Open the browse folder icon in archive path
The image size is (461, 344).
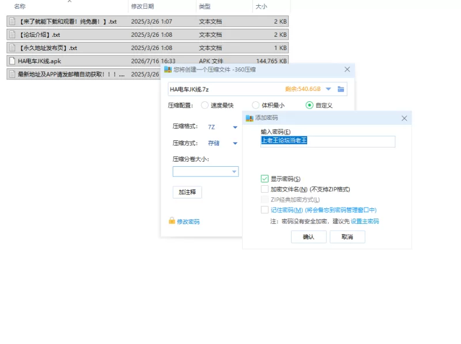point(341,89)
